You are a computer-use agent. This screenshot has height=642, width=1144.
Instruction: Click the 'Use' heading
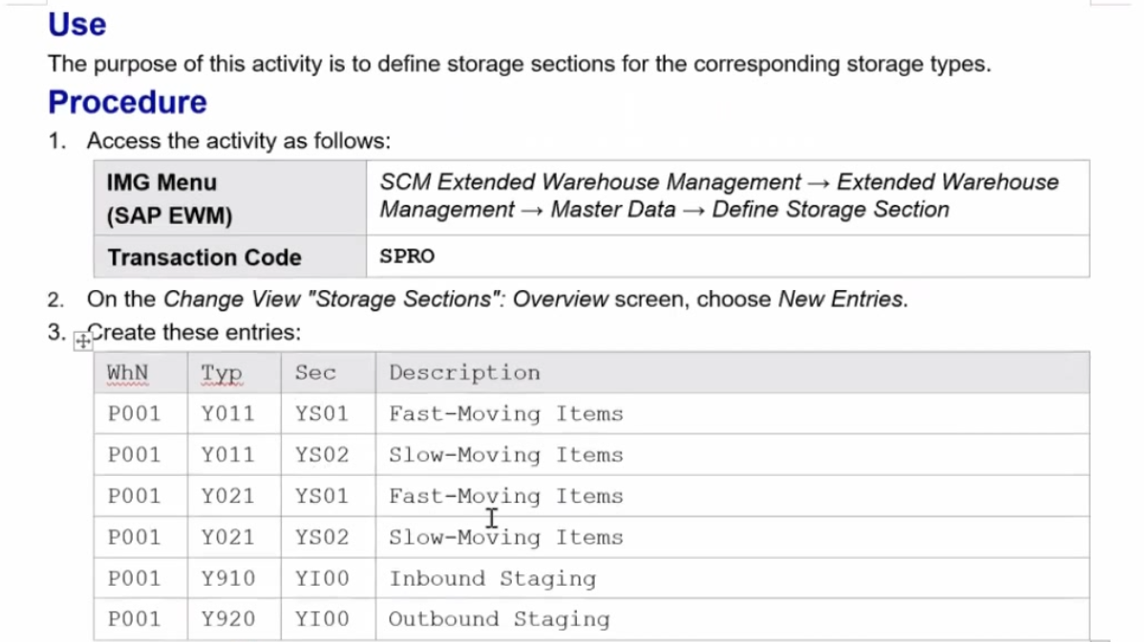coord(77,24)
